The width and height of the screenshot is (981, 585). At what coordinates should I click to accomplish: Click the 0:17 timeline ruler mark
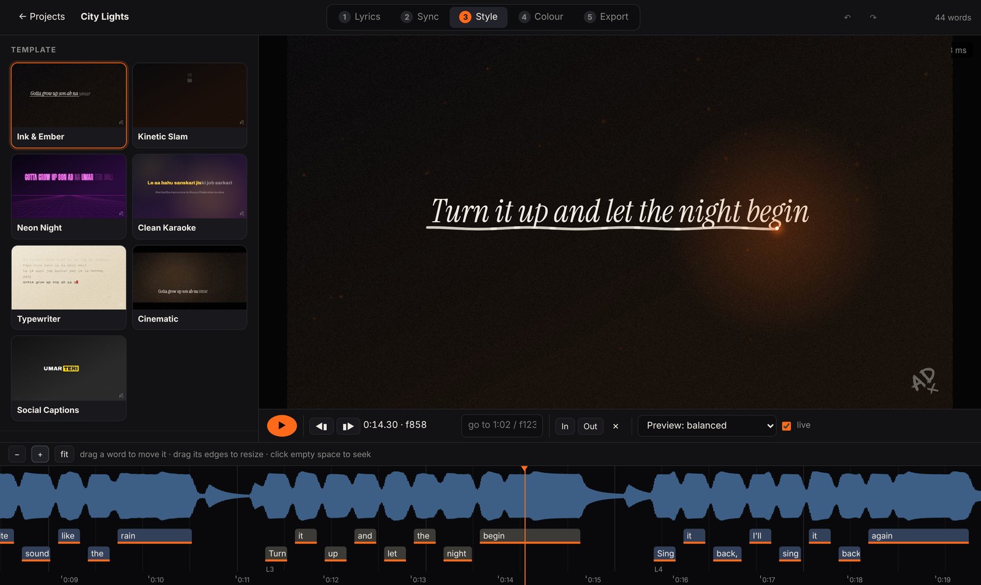coord(767,579)
